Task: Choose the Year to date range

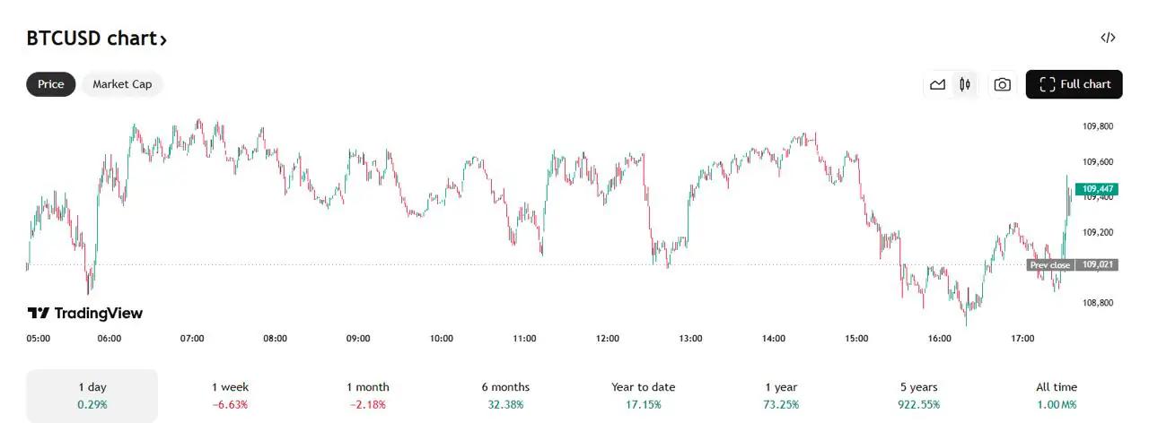Action: coord(643,395)
